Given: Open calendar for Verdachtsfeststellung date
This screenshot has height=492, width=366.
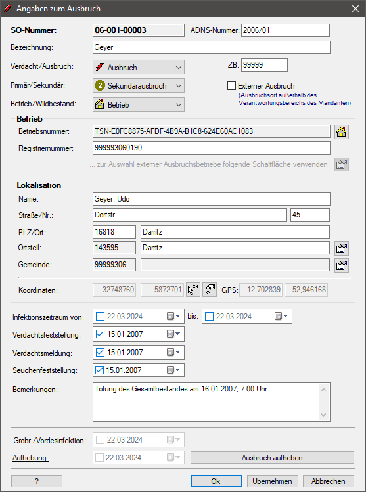Looking at the screenshot, I should 173,334.
